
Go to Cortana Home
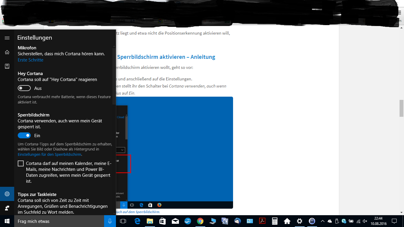tap(7, 52)
